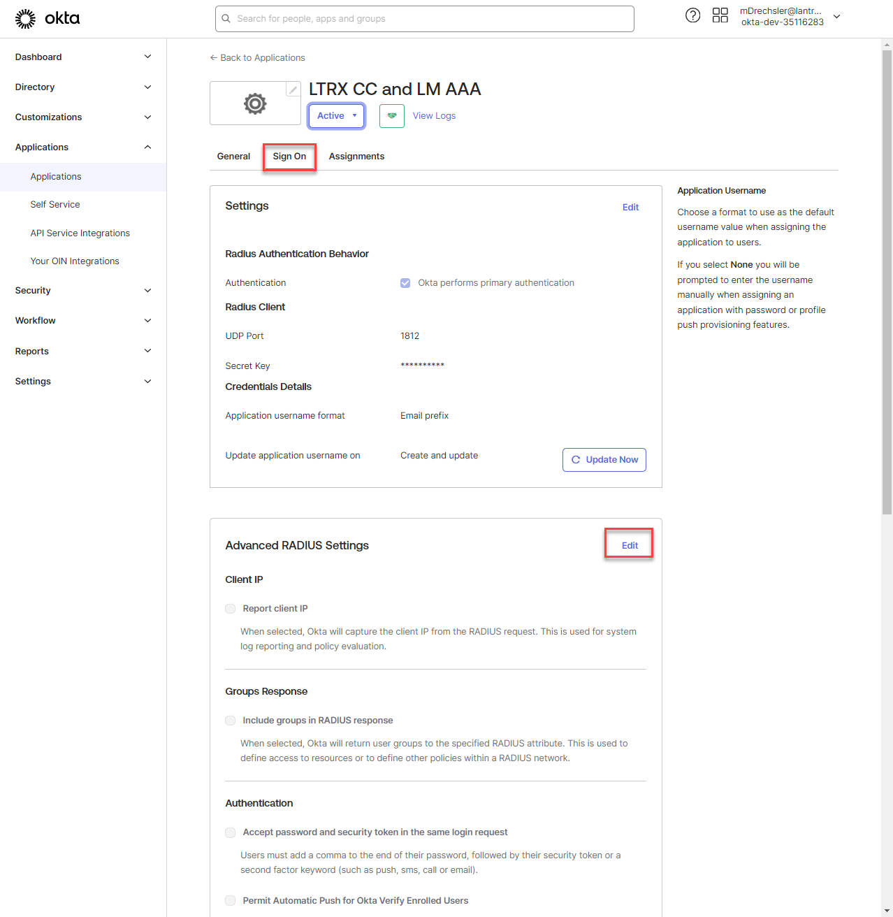893x917 pixels.
Task: Open the help question mark icon
Action: (692, 15)
